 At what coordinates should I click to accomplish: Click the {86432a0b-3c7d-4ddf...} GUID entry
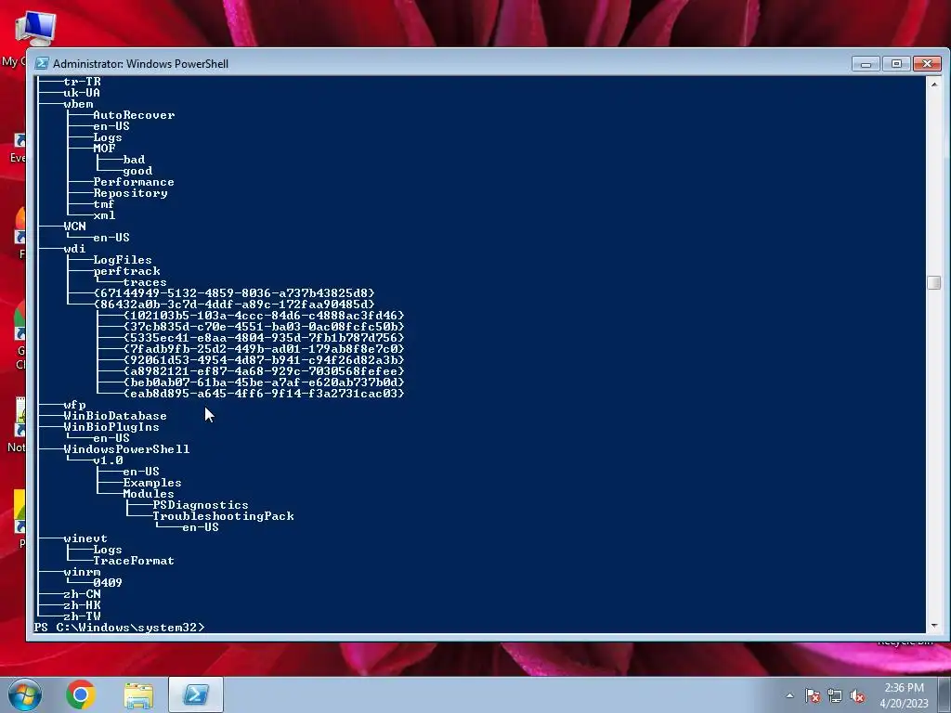(x=234, y=305)
